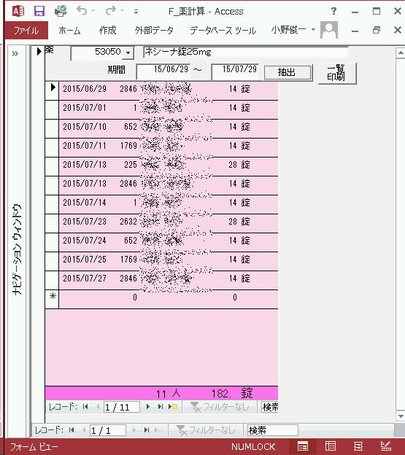The height and width of the screenshot is (455, 405).
Task: Open the 外部データ ribbon tab
Action: 154,30
